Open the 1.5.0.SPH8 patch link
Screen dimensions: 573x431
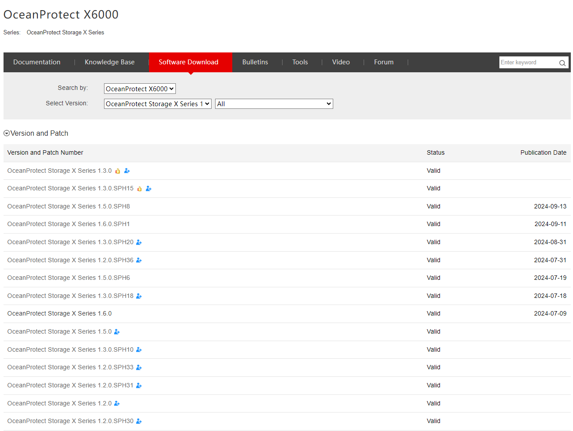coord(69,207)
